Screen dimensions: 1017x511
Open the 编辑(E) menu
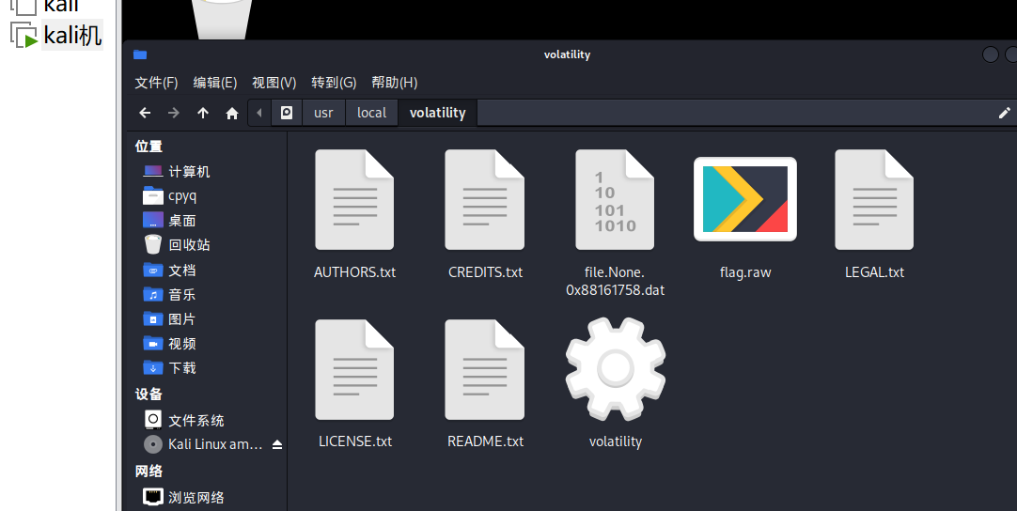214,83
